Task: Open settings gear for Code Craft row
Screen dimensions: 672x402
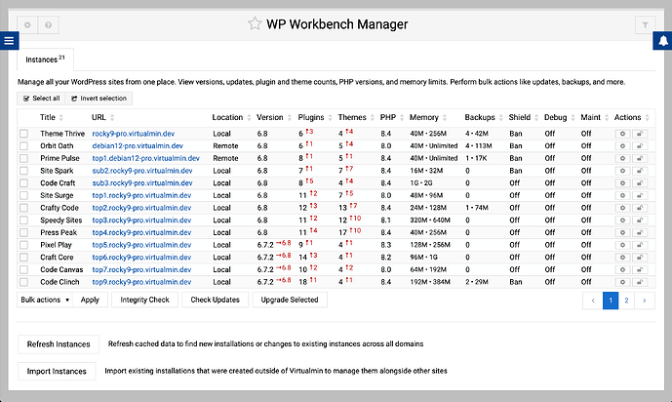Action: [622, 183]
